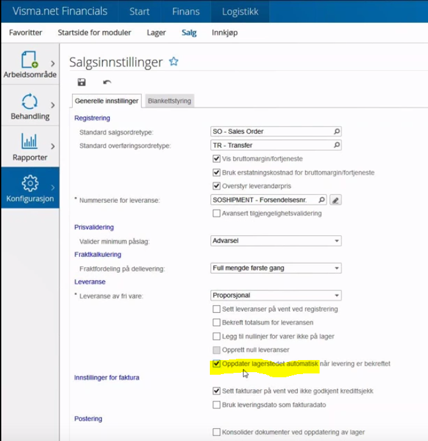Click the SO - Sales Order field
The image size is (428, 441).
tap(276, 131)
